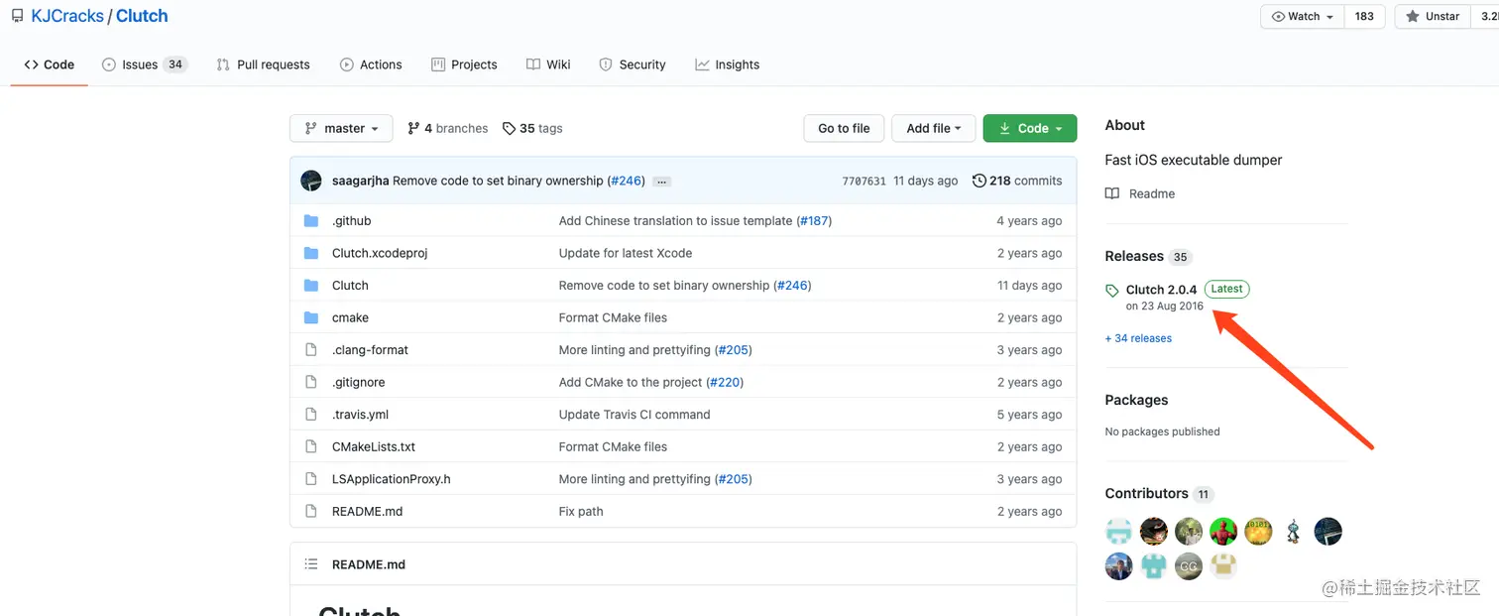1499x616 pixels.
Task: Click the Unstar button
Action: [1433, 16]
